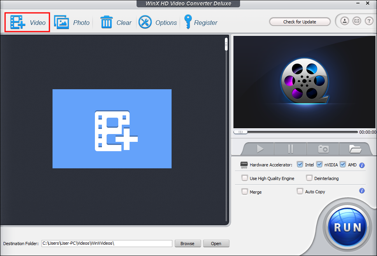Clear the file list with trash icon
The width and height of the screenshot is (377, 256).
(106, 22)
